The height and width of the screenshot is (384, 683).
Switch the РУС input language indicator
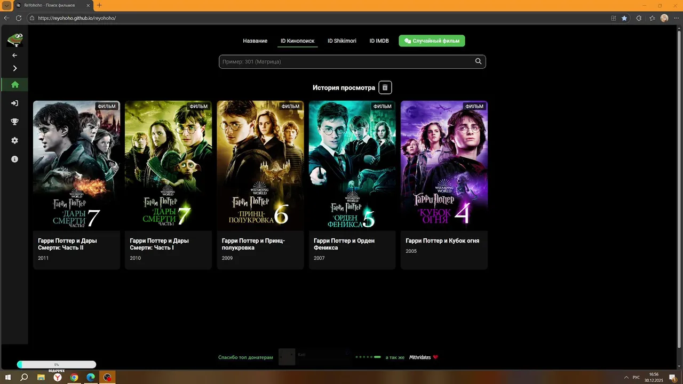636,377
